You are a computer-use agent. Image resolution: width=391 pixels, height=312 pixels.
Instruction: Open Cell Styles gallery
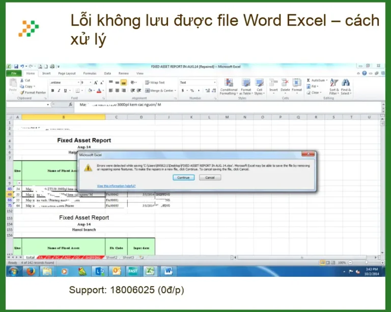[259, 87]
